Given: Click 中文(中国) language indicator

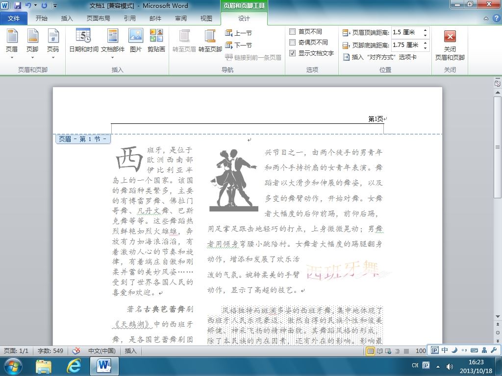Looking at the screenshot, I should click(x=102, y=351).
